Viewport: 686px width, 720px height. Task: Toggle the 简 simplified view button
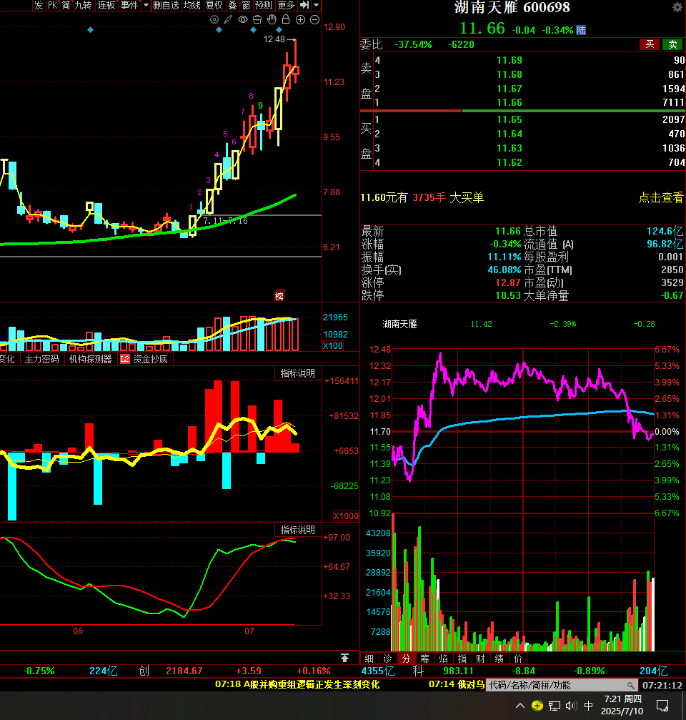[x=66, y=5]
